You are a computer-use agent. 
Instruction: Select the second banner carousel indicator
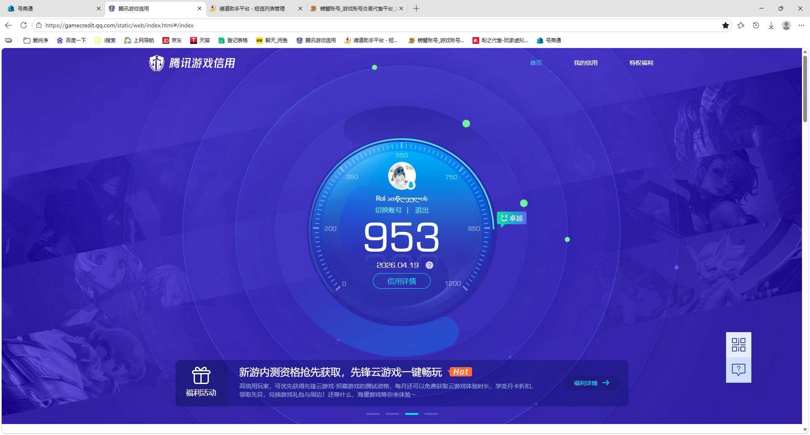tap(392, 414)
